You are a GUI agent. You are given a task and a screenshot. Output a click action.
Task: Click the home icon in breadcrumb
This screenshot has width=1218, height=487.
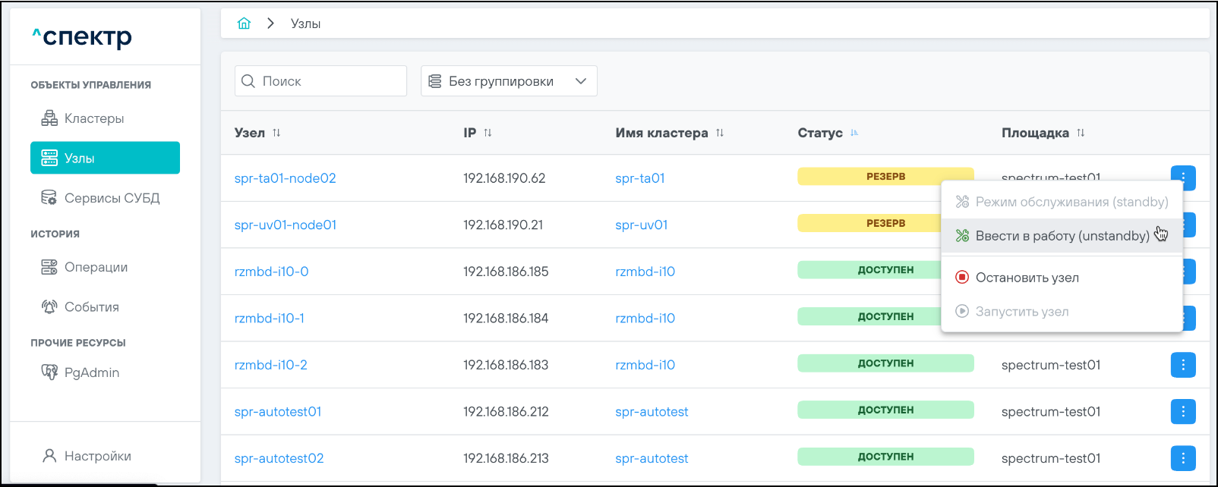[244, 24]
